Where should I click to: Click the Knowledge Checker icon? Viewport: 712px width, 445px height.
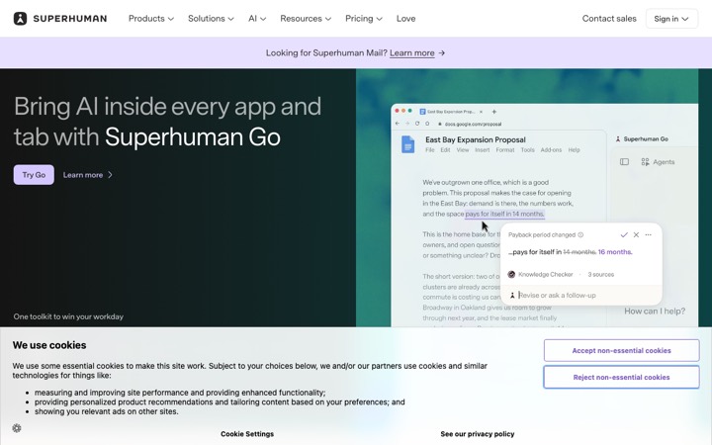[511, 274]
